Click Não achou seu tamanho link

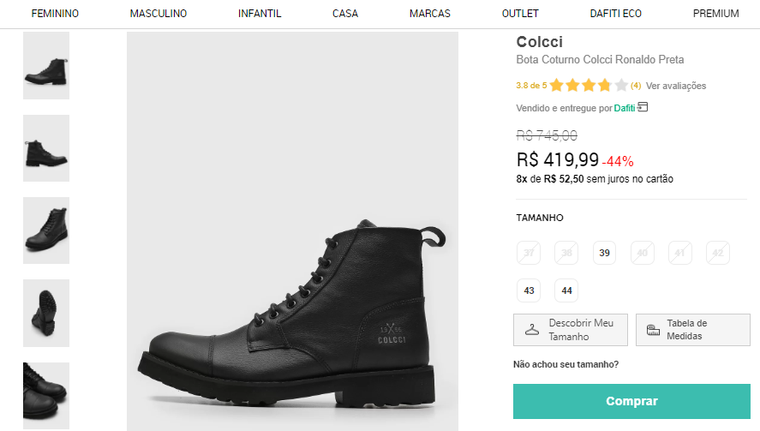coord(566,365)
